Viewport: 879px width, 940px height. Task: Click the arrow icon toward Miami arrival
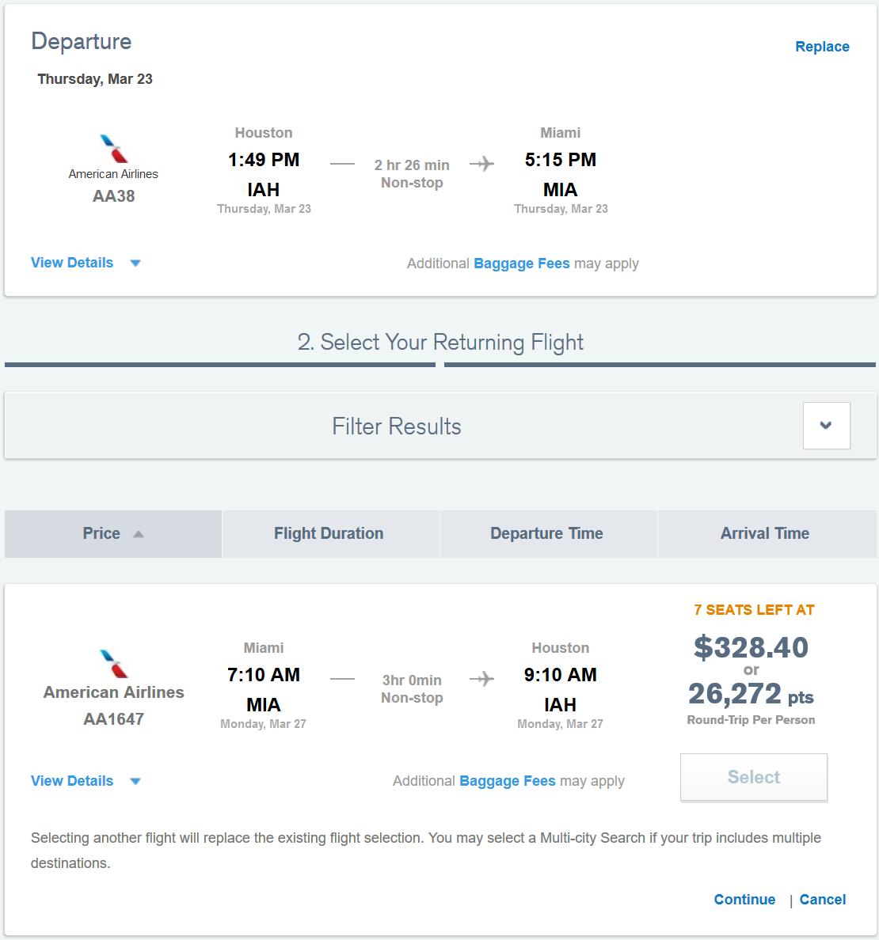[x=481, y=164]
